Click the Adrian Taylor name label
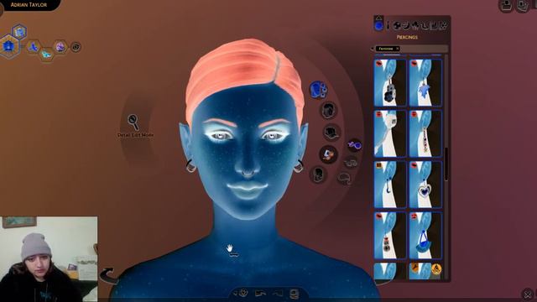Image resolution: width=537 pixels, height=302 pixels. [x=29, y=5]
